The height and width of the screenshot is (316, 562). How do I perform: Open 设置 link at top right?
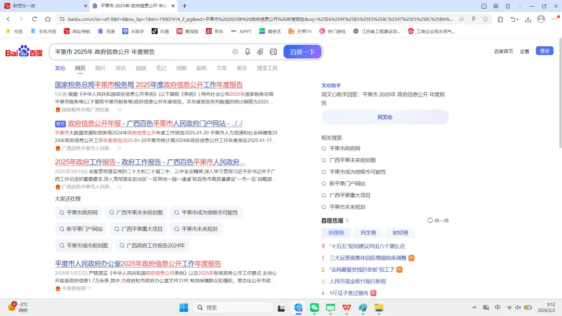pos(525,52)
